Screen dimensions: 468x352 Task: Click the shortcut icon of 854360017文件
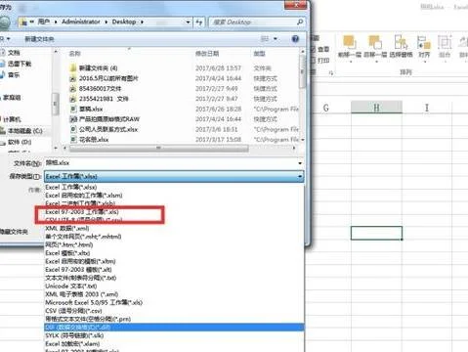tap(73, 89)
